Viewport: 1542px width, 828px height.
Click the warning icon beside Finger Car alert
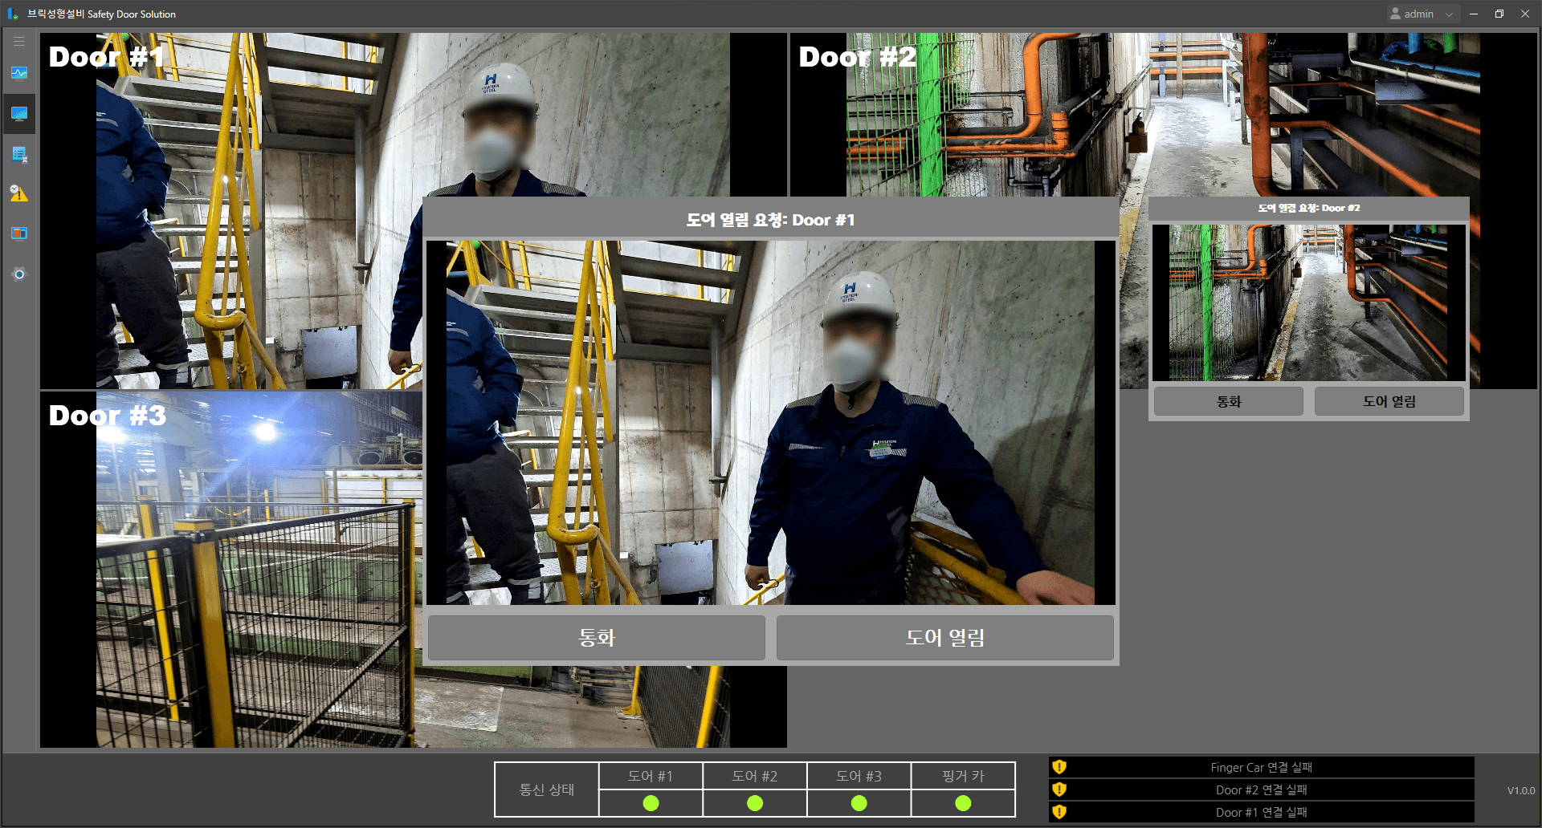click(1059, 767)
